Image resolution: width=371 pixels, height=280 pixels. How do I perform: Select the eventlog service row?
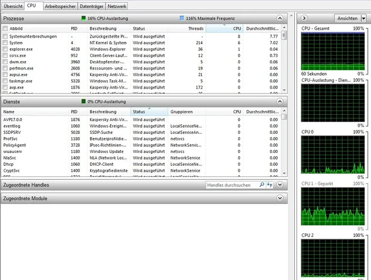141,126
